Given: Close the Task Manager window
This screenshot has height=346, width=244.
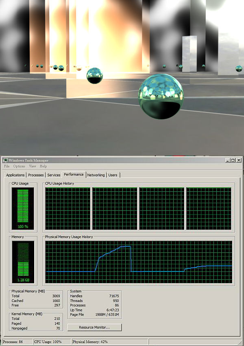Looking at the screenshot, I should coord(239,160).
